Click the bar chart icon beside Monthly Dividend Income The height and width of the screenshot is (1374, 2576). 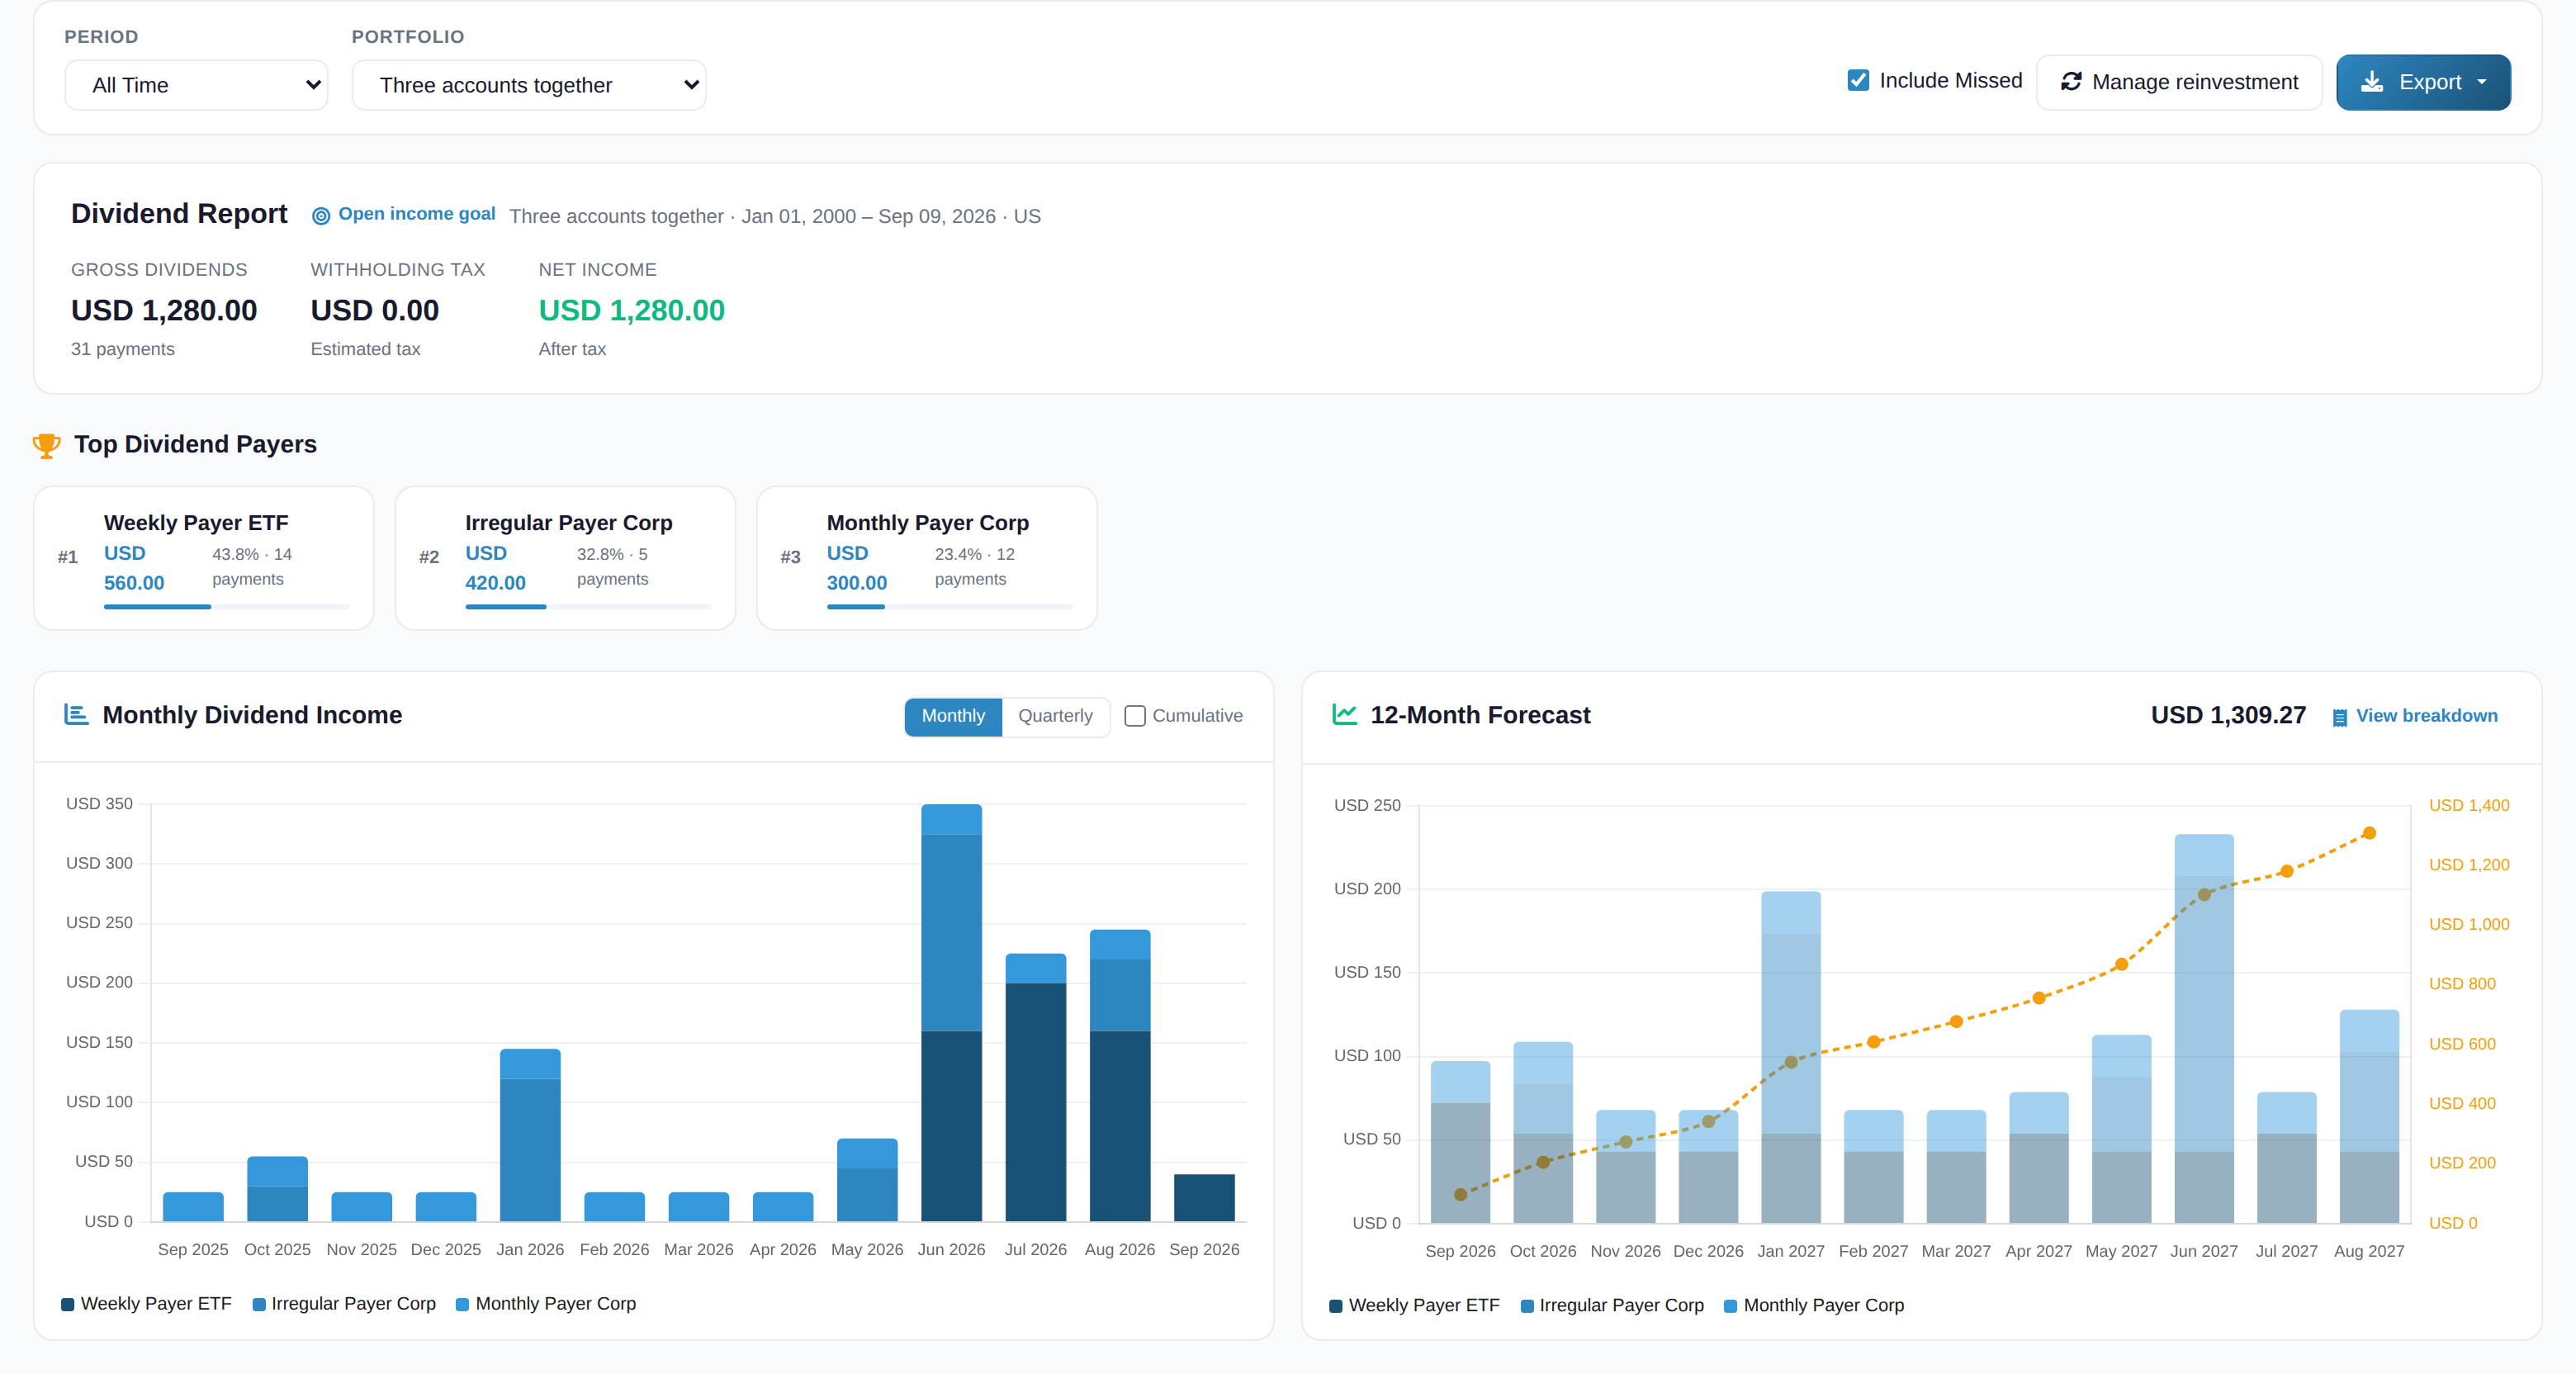[76, 714]
